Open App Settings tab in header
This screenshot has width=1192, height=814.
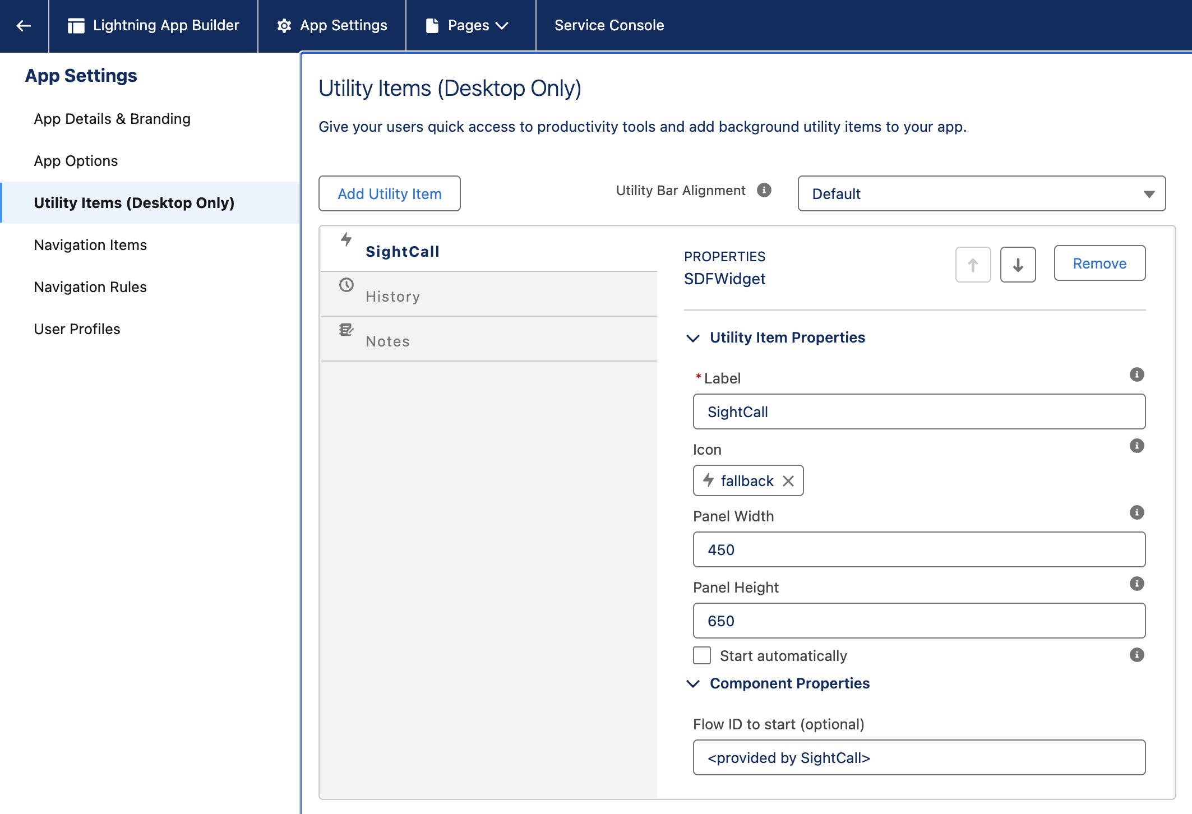[332, 26]
